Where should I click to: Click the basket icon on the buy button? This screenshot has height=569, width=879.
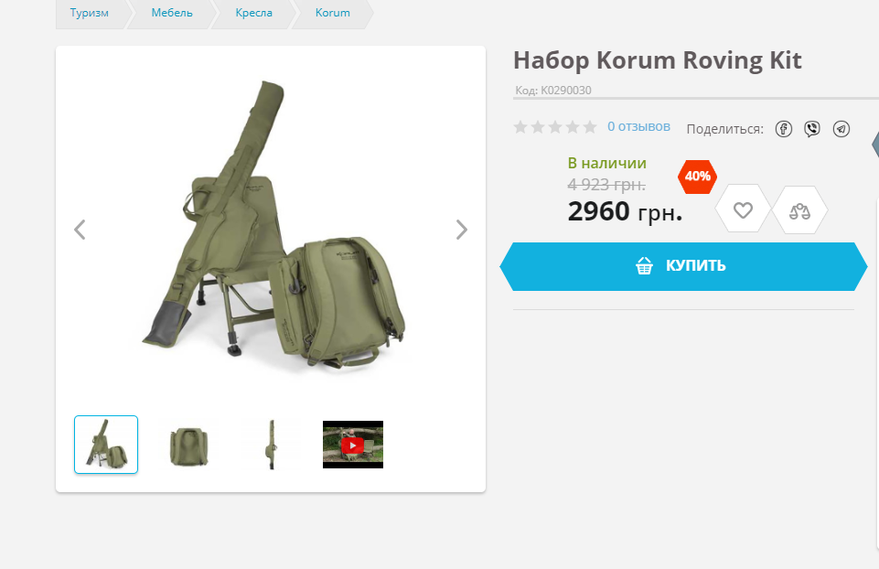[x=644, y=265]
